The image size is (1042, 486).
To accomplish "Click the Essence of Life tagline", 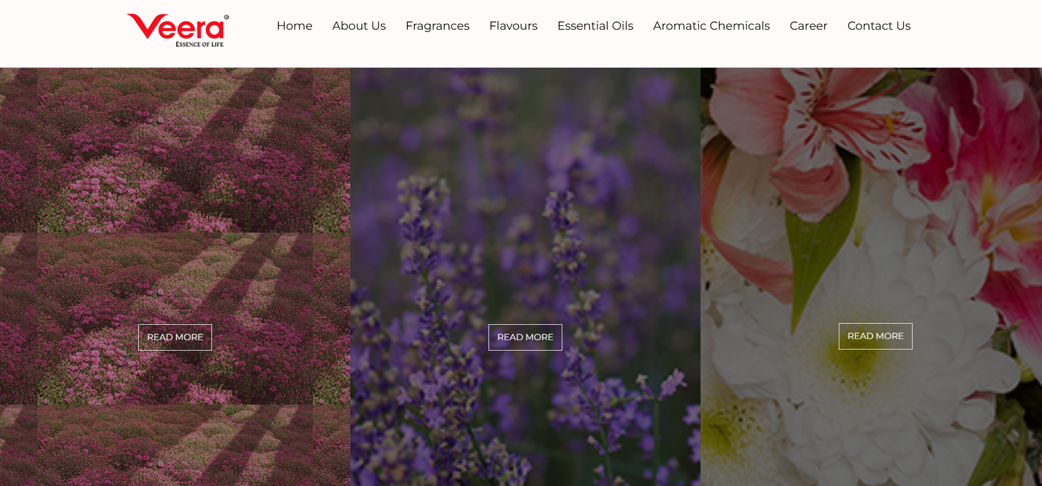I will (x=199, y=45).
